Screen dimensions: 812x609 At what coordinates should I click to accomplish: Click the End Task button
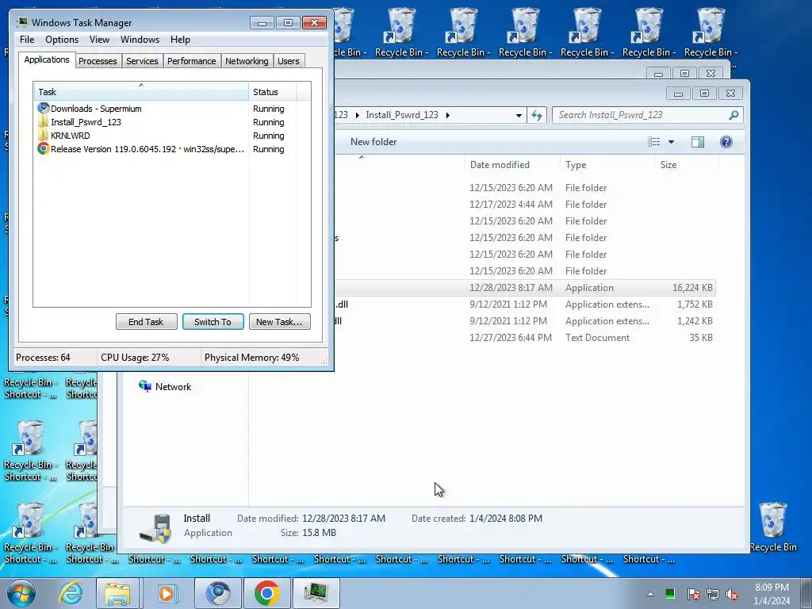[146, 322]
